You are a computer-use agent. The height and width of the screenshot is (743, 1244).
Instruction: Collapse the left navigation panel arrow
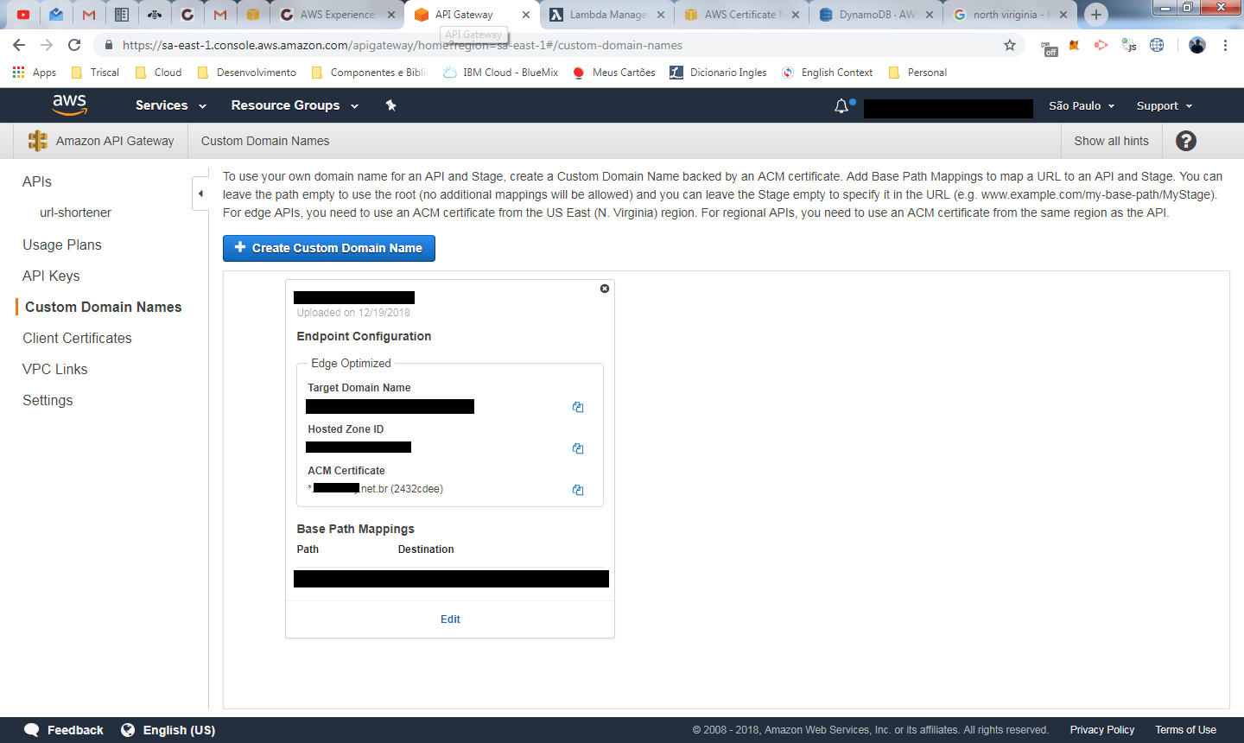coord(200,194)
